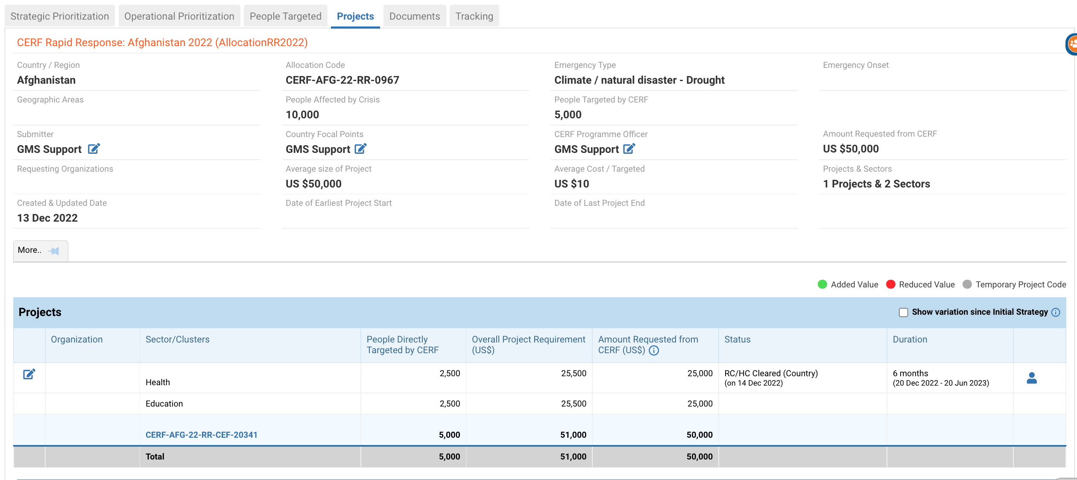The height and width of the screenshot is (480, 1077).
Task: Edit the Submitter GMS Support entry
Action: [x=94, y=149]
